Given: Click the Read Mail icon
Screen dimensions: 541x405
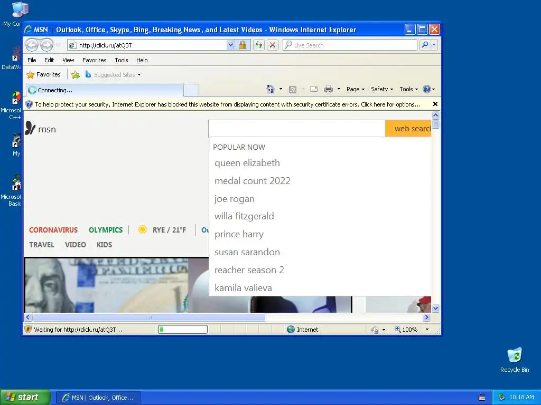Looking at the screenshot, I should pyautogui.click(x=314, y=89).
